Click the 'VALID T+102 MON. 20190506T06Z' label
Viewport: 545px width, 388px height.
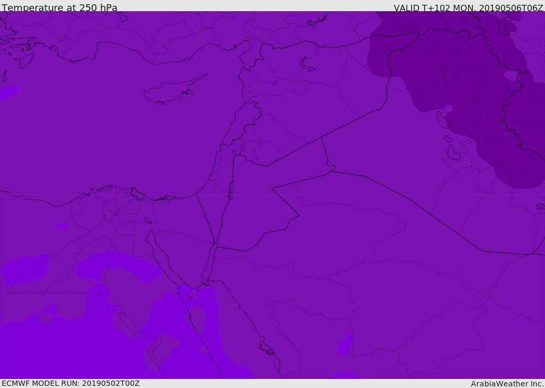(x=468, y=7)
